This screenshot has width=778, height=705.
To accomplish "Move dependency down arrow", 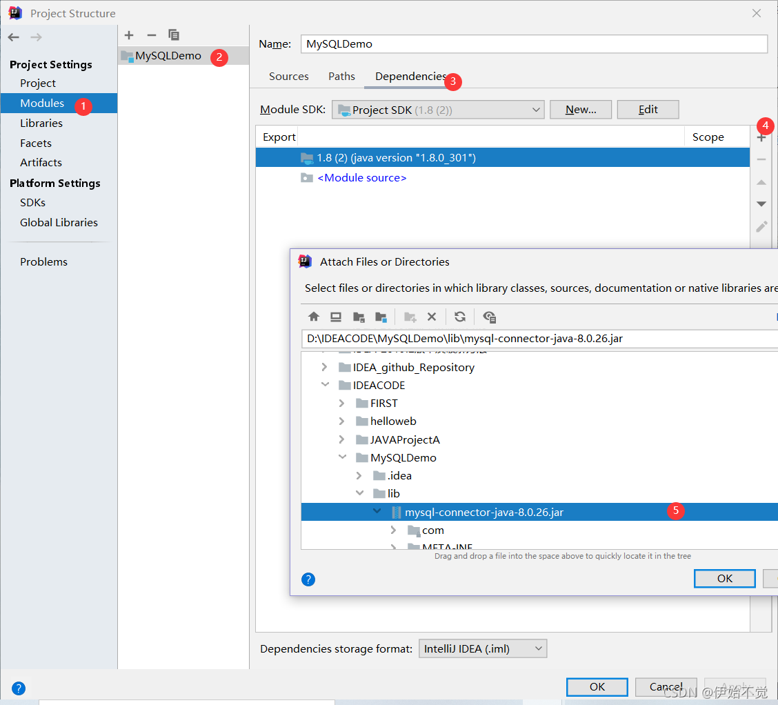I will (x=761, y=203).
